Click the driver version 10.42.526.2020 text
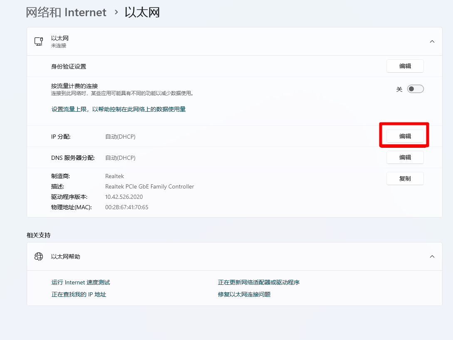The image size is (453, 340). point(124,197)
